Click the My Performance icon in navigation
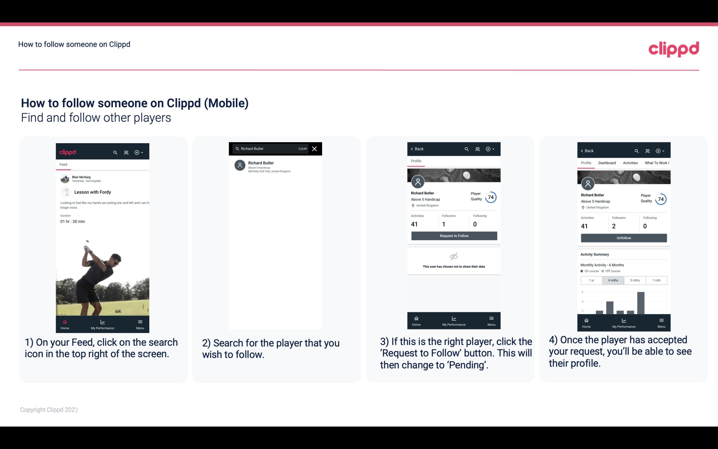Viewport: 718px width, 449px height. pos(102,321)
